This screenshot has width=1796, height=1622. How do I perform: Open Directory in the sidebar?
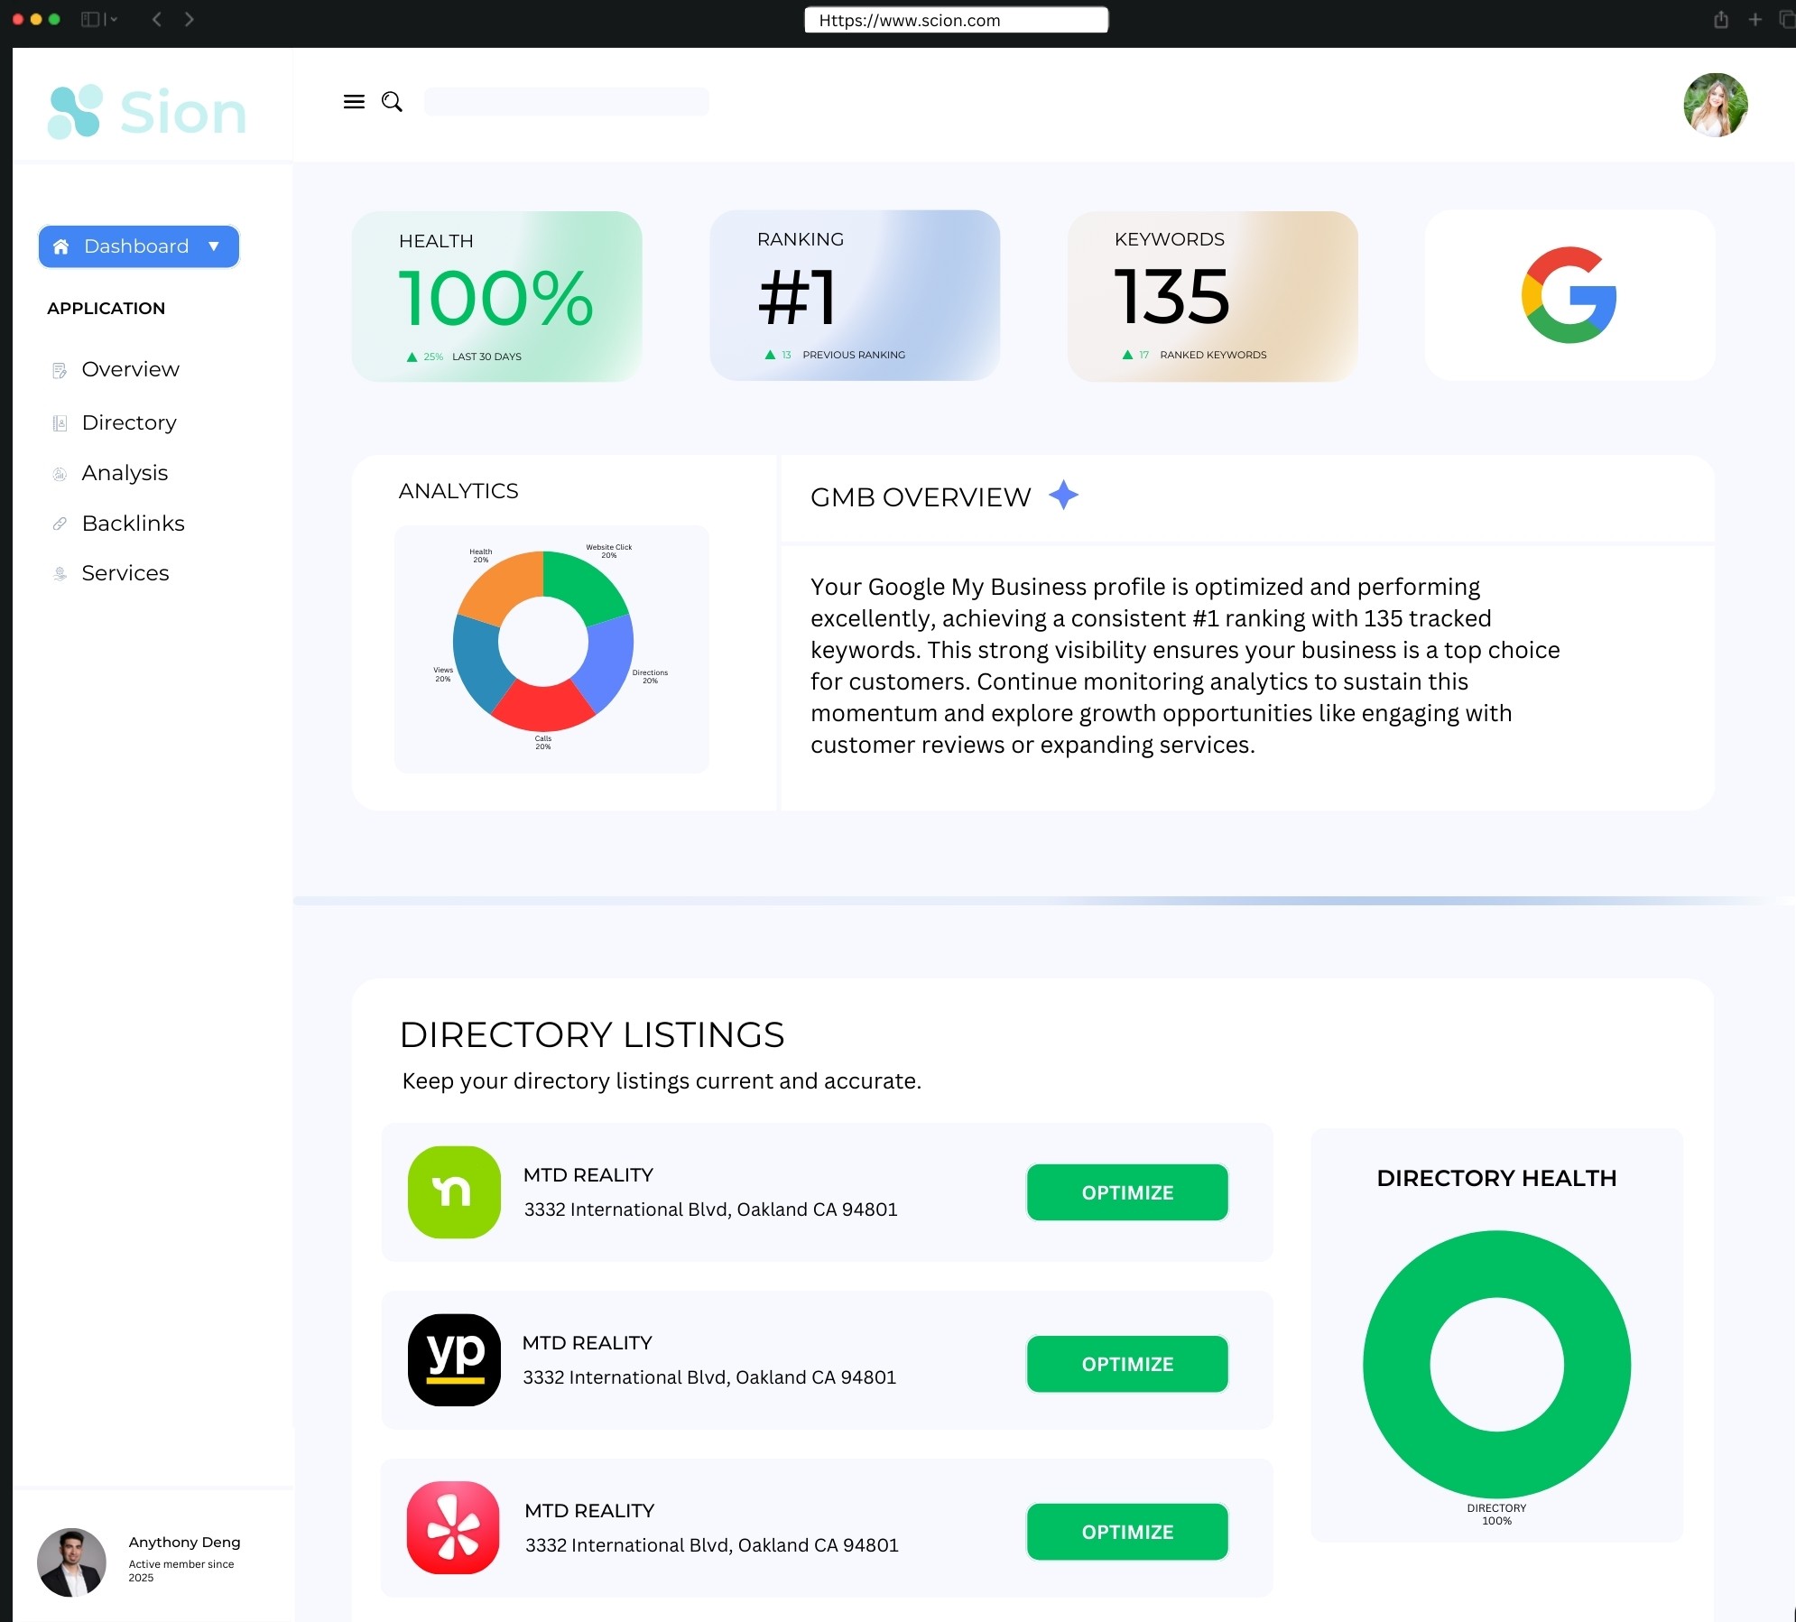[129, 422]
